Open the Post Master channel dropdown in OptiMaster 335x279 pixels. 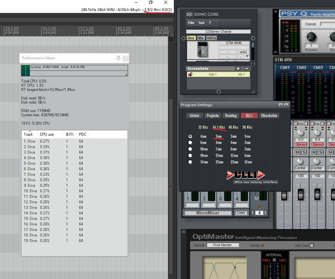[x=222, y=245]
